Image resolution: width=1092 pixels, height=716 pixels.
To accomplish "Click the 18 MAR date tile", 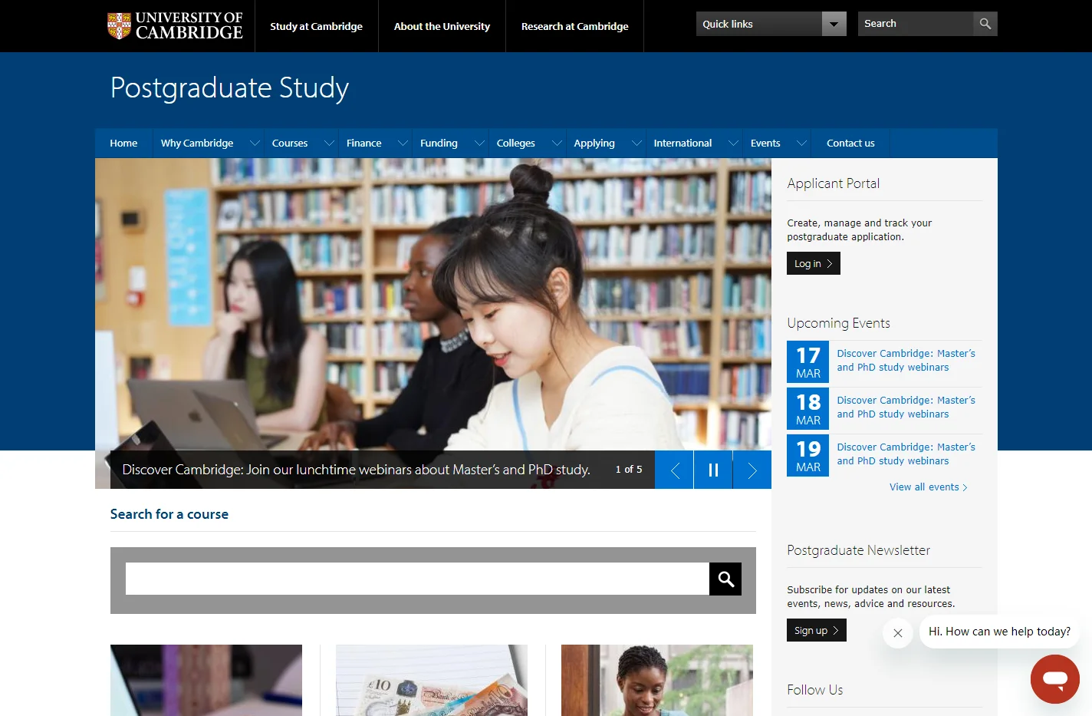I will pos(808,408).
